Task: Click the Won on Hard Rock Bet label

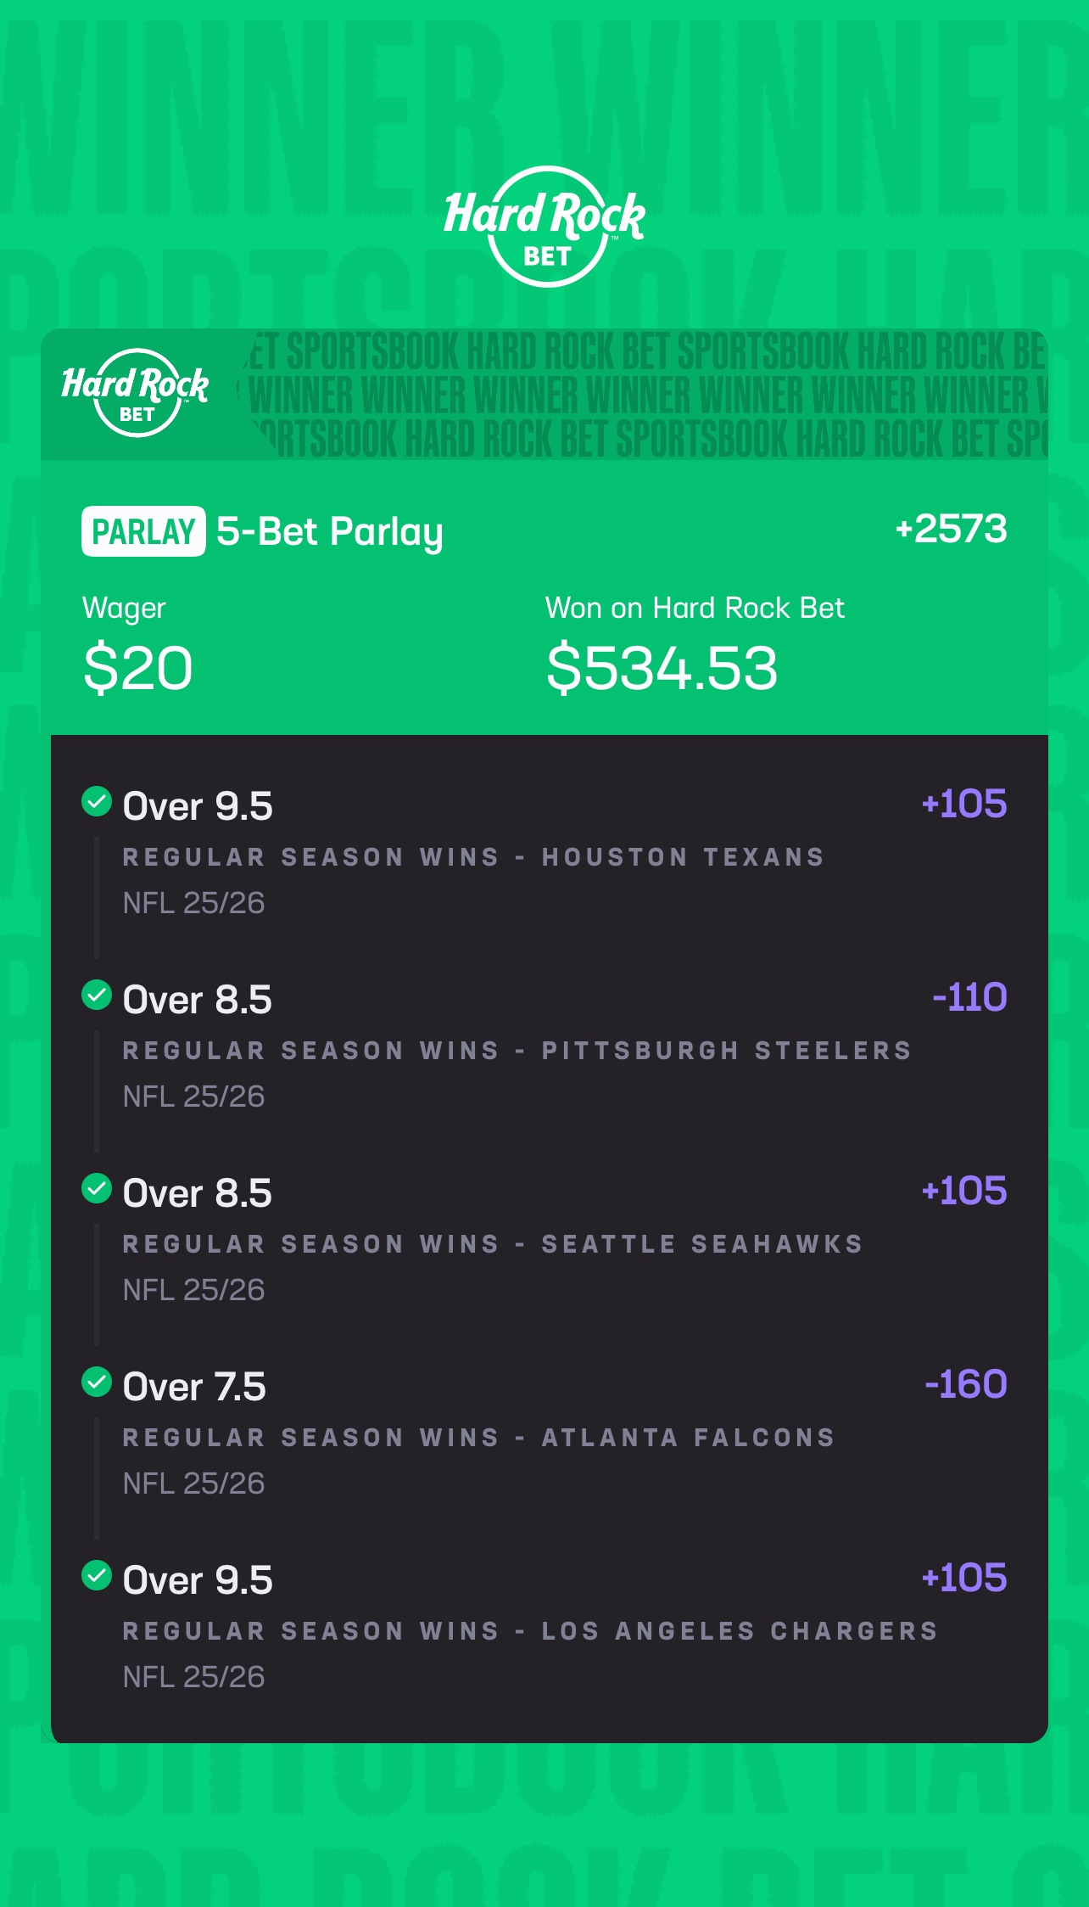Action: click(695, 608)
